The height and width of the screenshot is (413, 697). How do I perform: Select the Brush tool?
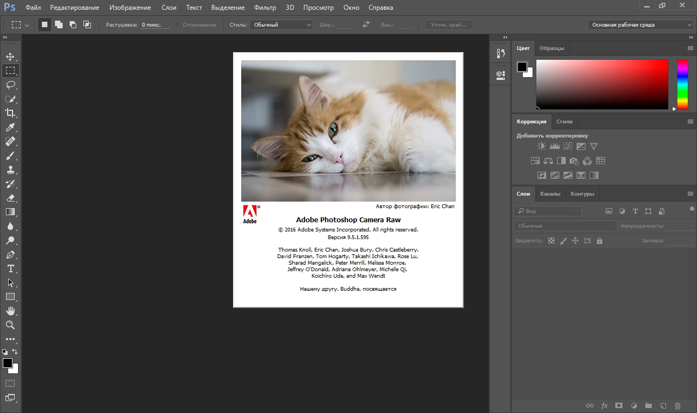(10, 155)
